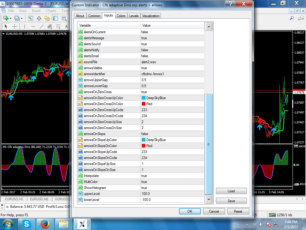Open the Strategy Tester magnifier icon
306x230 pixels.
[x=64, y=18]
